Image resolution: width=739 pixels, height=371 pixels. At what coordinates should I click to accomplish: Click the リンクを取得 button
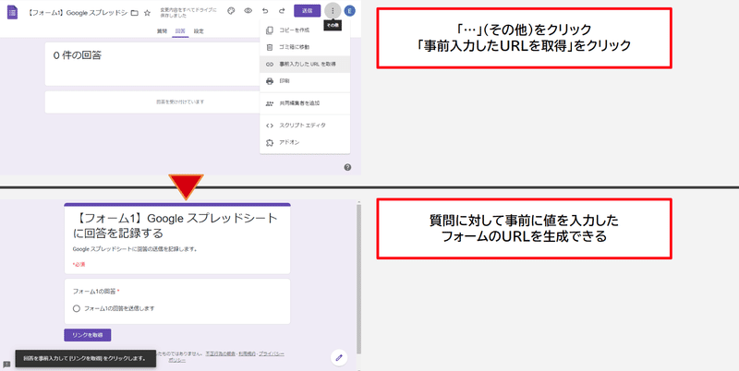coord(88,335)
